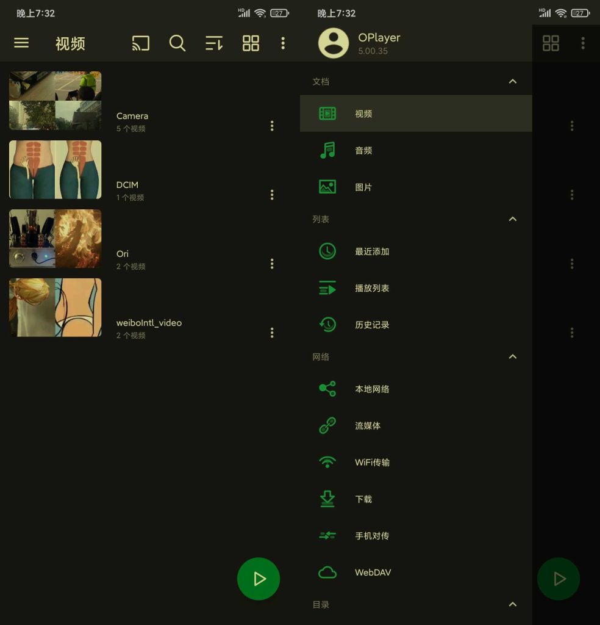Open the hamburger navigation menu
This screenshot has width=600, height=625.
point(21,43)
